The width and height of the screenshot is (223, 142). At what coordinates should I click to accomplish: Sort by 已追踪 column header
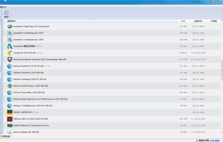click(x=214, y=21)
